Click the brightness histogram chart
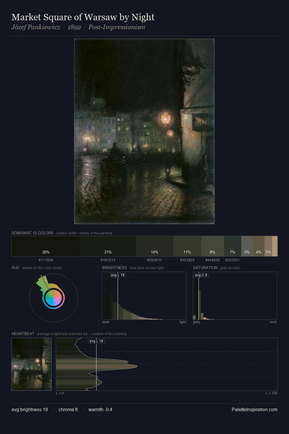289x434 pixels. [x=144, y=296]
